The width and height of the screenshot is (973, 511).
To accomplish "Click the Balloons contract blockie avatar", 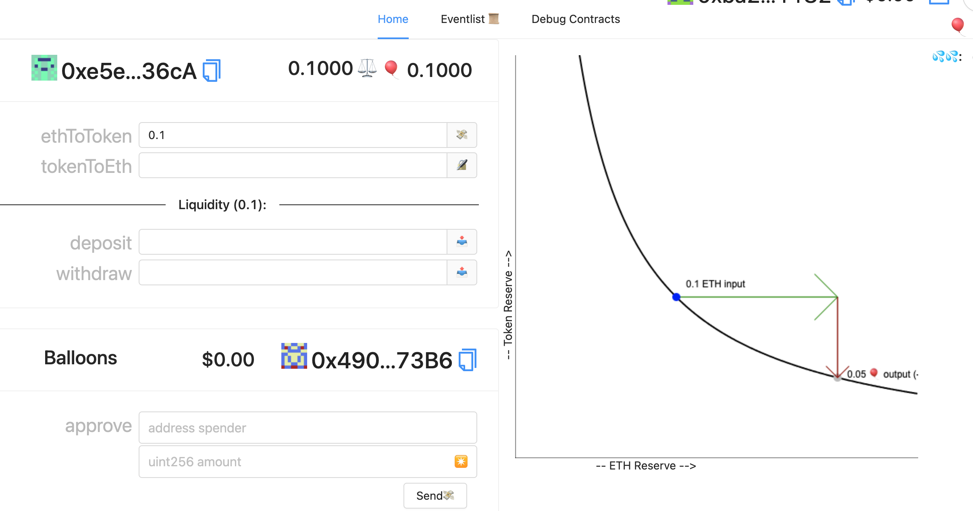I will tap(294, 356).
